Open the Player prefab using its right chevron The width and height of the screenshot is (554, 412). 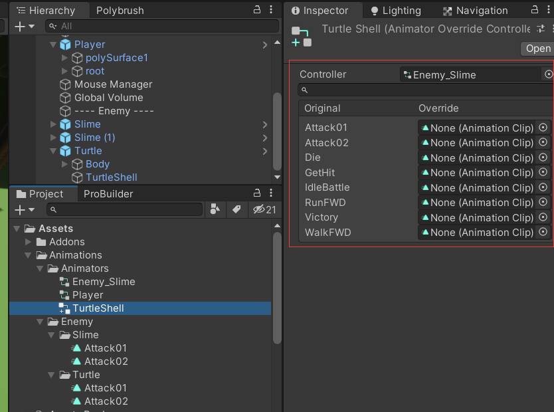(x=265, y=45)
